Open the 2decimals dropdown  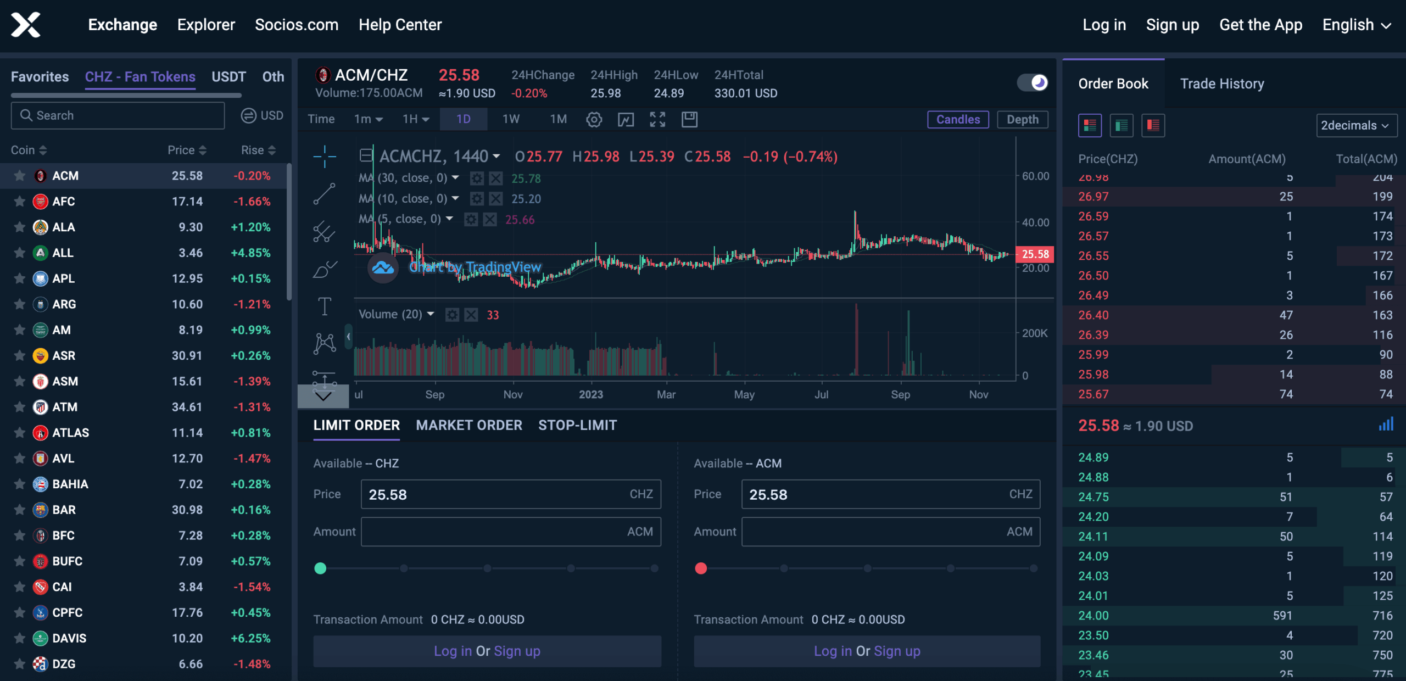[x=1357, y=125]
